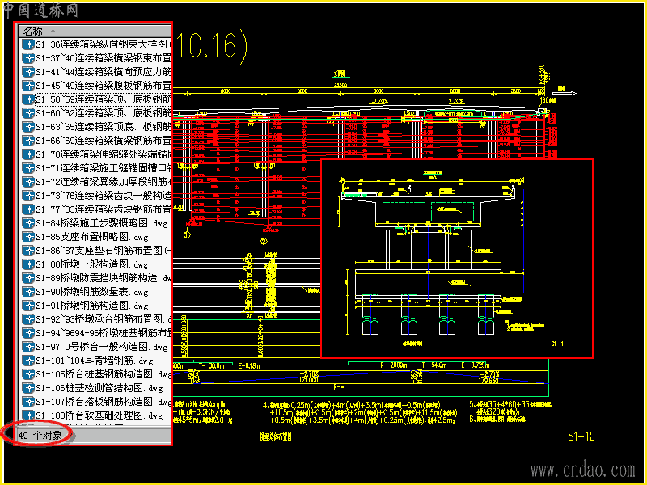The height and width of the screenshot is (485, 647).
Task: Click the S1-10 drawing number label
Action: tap(581, 436)
